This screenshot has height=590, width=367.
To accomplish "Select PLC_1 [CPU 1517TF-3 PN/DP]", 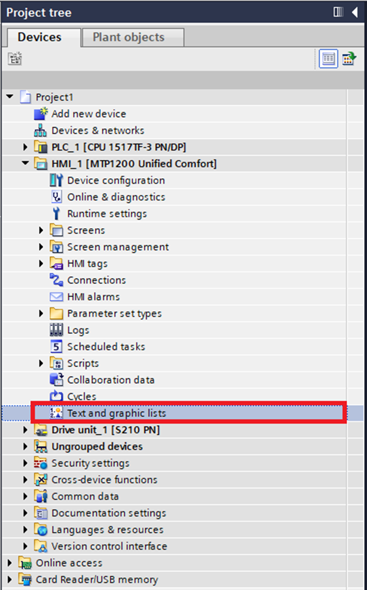I will (x=119, y=147).
